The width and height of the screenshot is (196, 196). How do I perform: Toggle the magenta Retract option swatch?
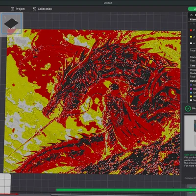191,89
